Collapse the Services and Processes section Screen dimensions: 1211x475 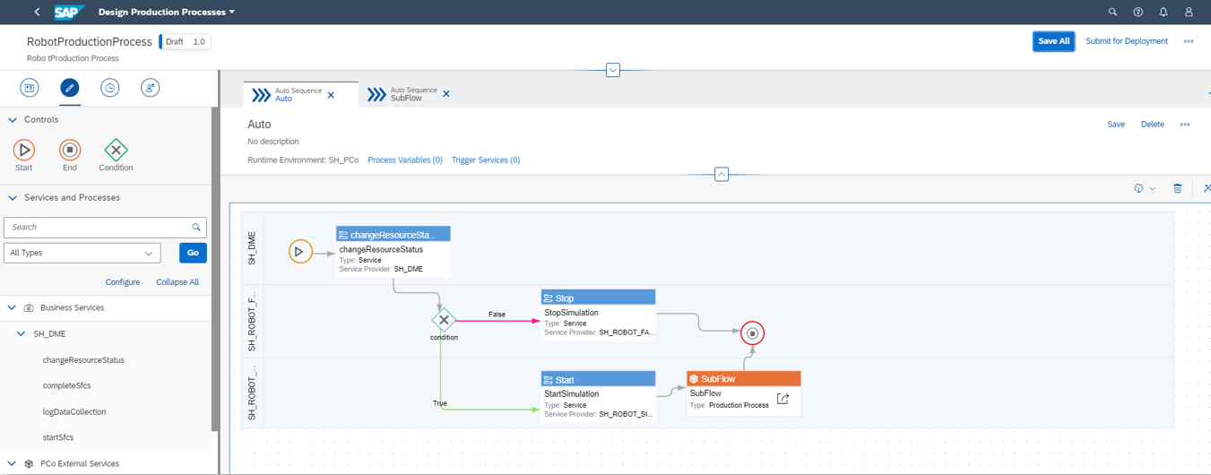(13, 198)
